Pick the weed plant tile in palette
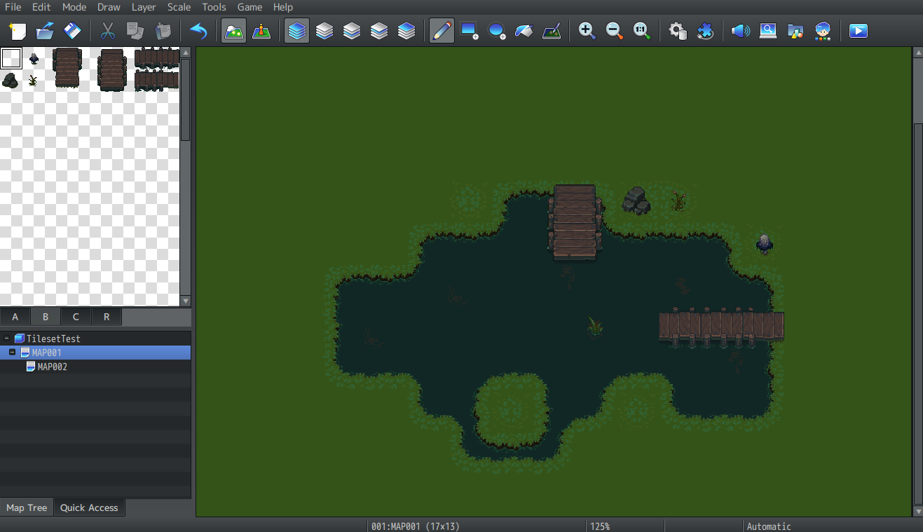The height and width of the screenshot is (532, 923). 33,81
